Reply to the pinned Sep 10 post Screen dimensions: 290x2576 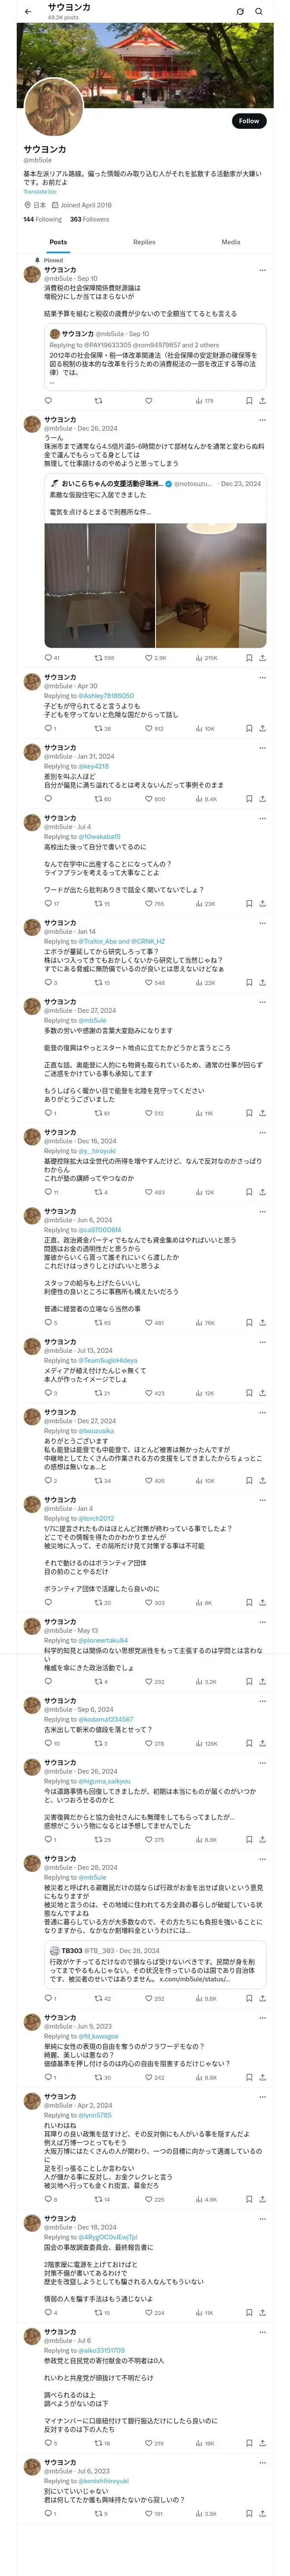click(48, 401)
